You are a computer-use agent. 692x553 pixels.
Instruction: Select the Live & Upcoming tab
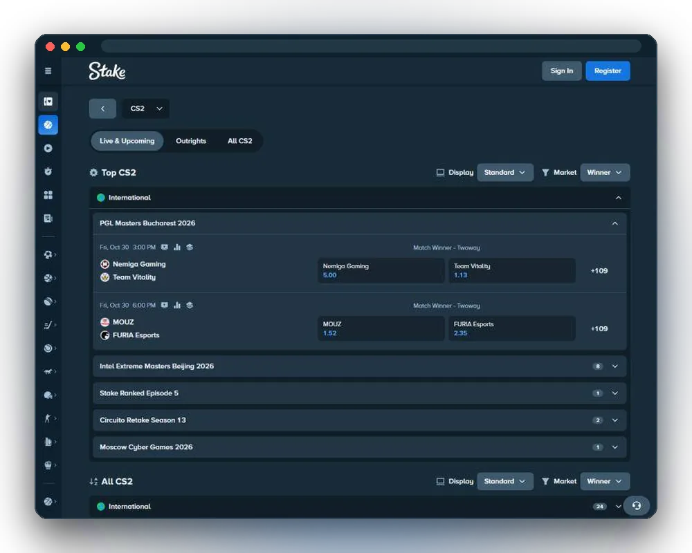127,141
